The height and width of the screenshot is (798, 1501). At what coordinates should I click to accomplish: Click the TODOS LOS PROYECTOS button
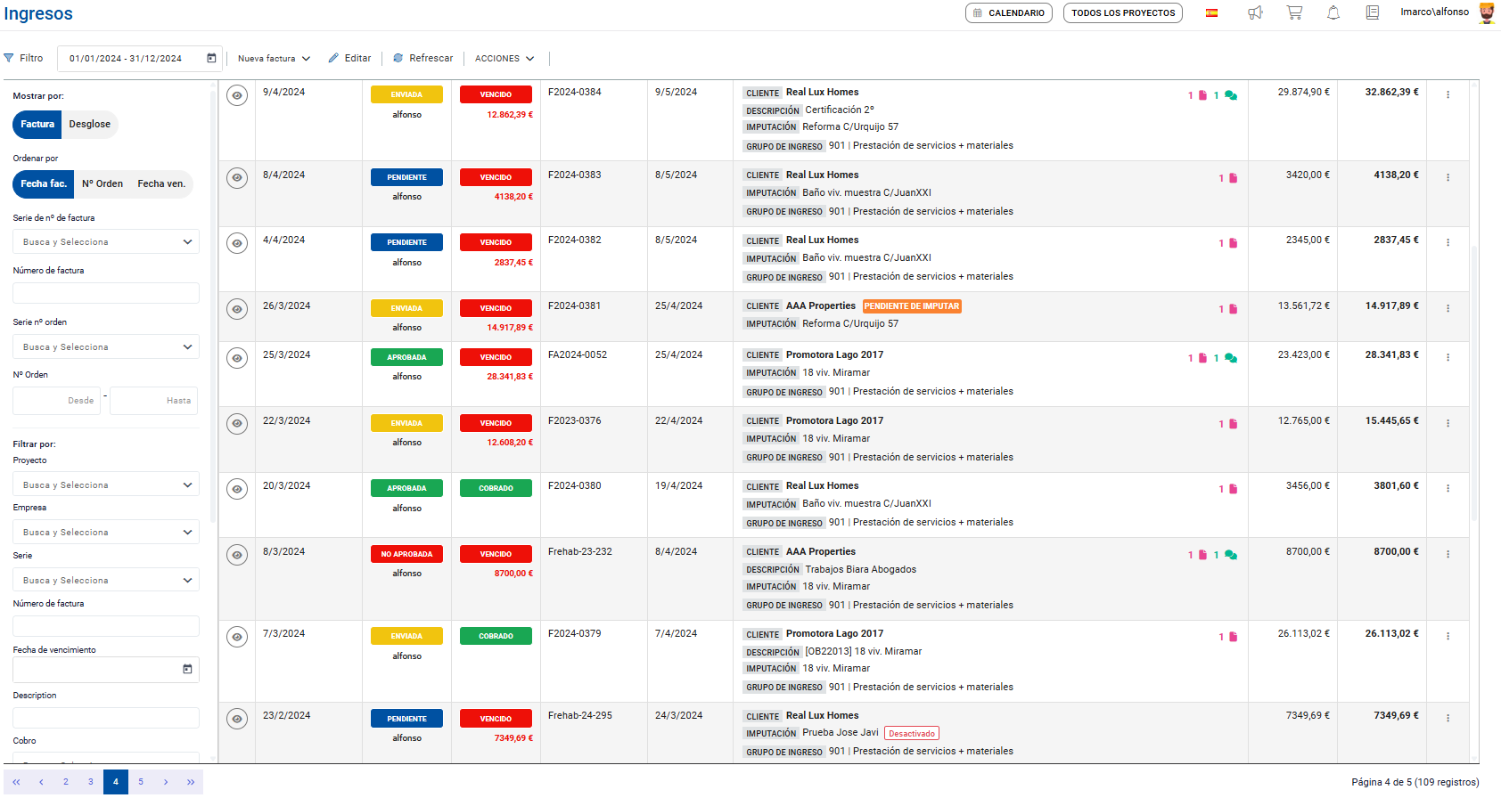[1122, 13]
